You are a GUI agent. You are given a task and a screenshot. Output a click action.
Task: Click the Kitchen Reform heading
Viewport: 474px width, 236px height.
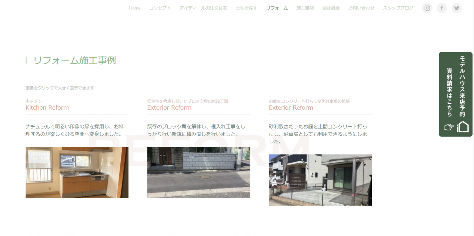[47, 108]
